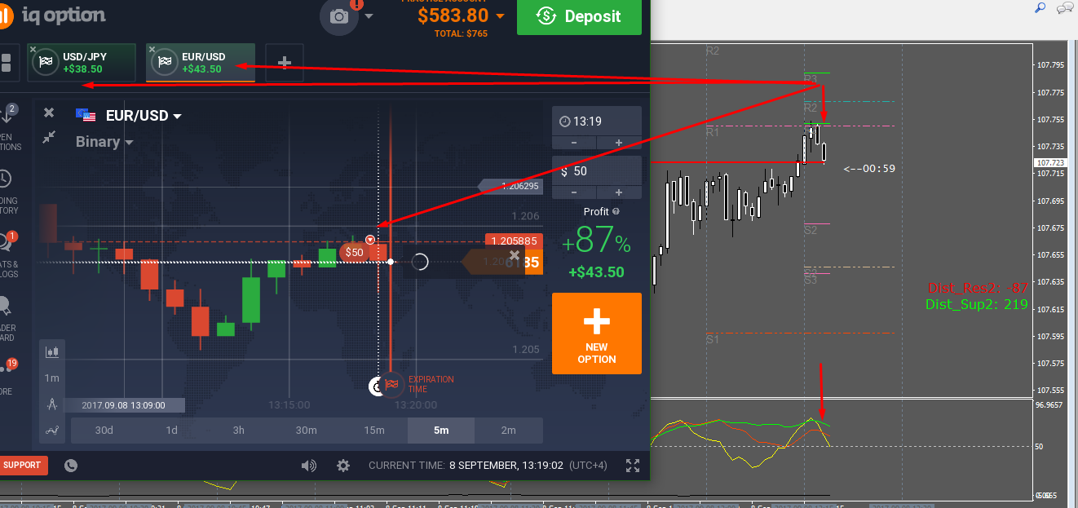
Task: Click the blue search icon in MetaTrader
Action: [x=1040, y=7]
